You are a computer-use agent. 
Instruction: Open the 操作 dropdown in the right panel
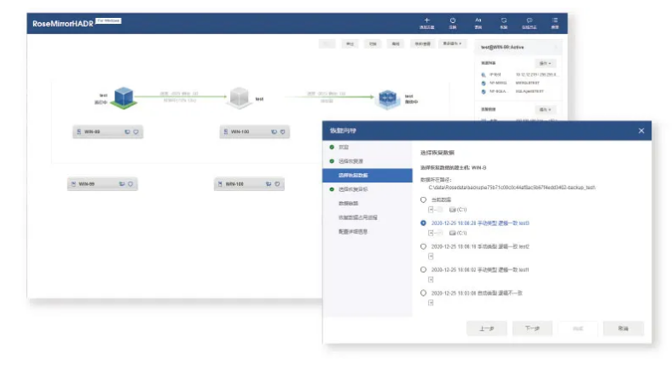point(546,63)
